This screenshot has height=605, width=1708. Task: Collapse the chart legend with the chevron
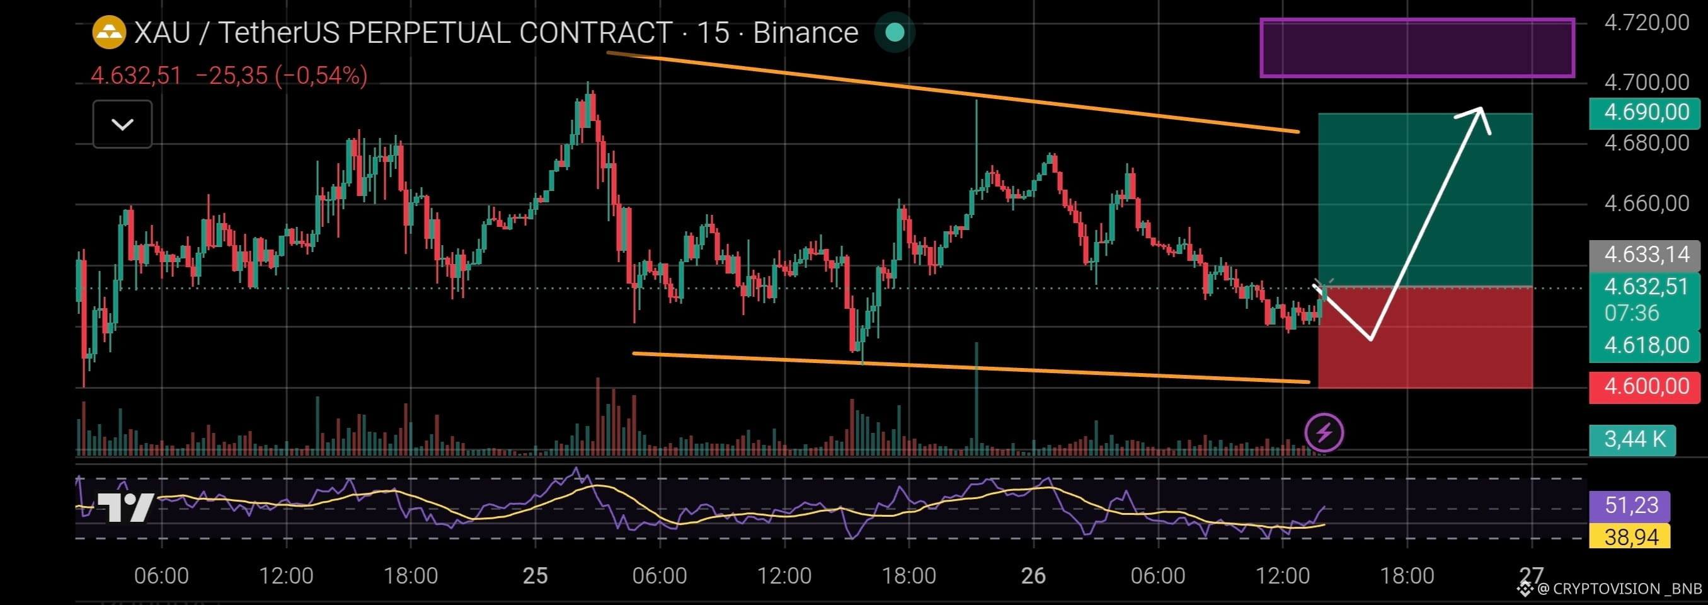click(123, 124)
